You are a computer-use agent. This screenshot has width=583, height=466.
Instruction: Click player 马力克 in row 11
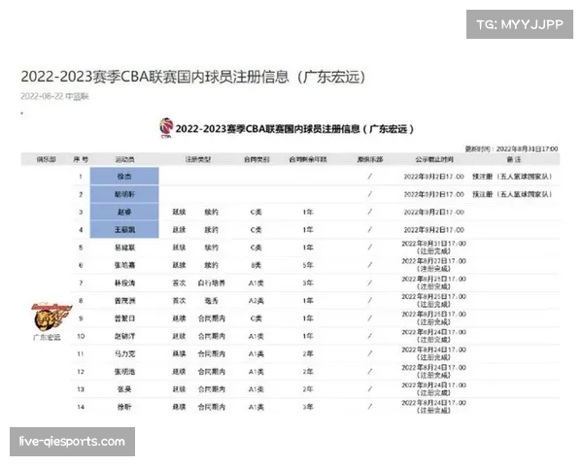tap(124, 353)
